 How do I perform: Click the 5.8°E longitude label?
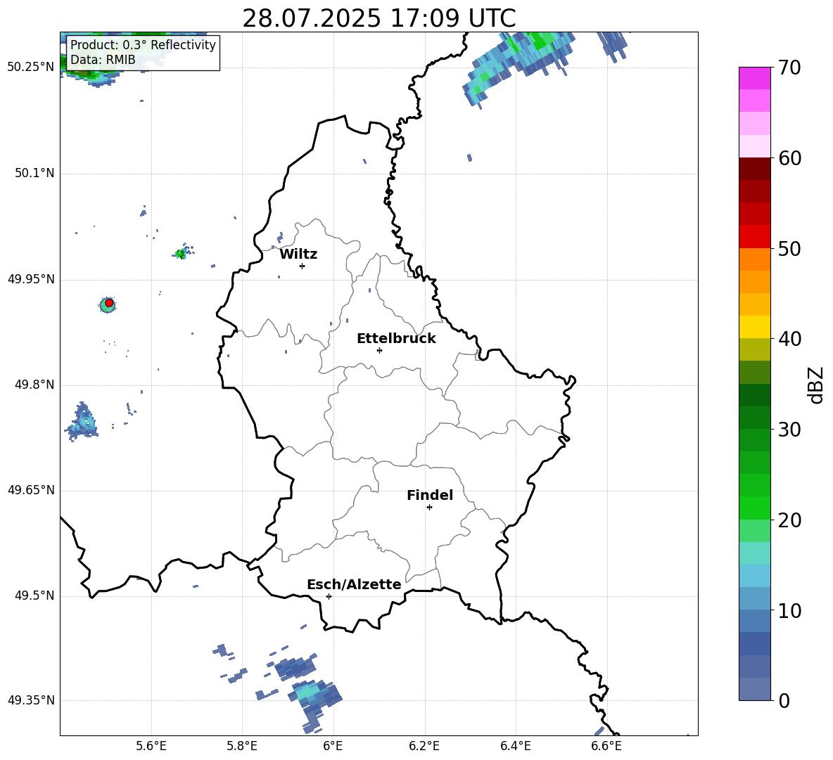pos(242,746)
